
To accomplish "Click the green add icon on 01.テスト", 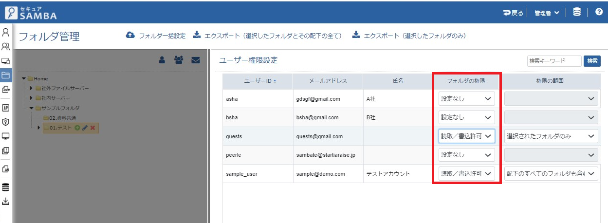I will 77,128.
